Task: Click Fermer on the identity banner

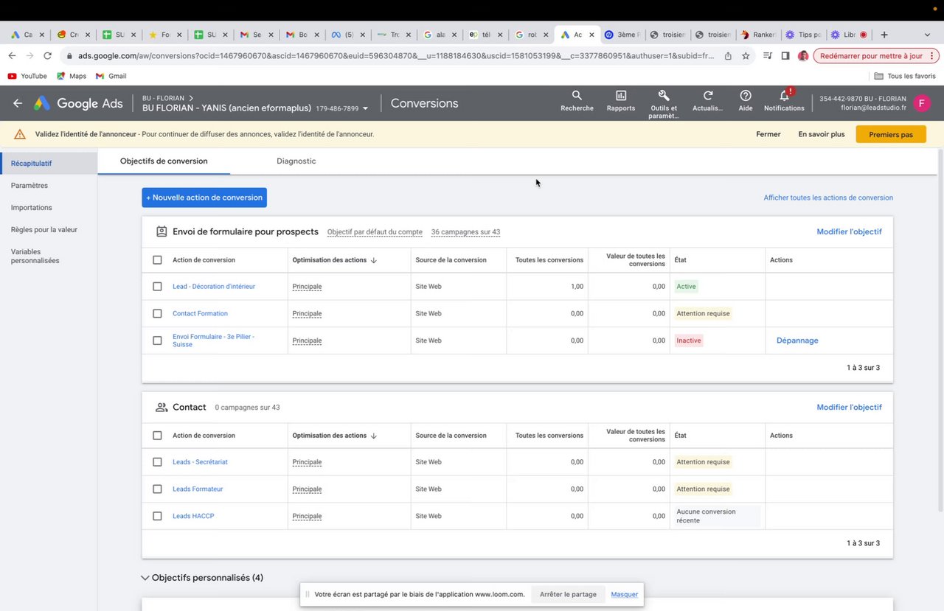Action: tap(768, 134)
